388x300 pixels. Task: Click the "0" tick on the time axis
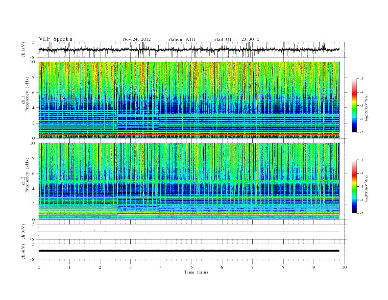pos(39,267)
